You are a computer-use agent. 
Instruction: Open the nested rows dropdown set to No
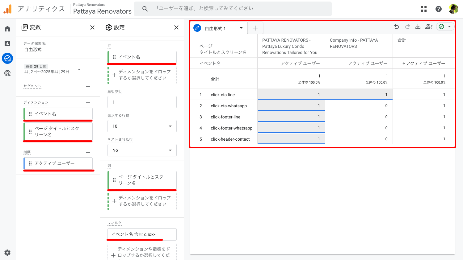pos(142,150)
